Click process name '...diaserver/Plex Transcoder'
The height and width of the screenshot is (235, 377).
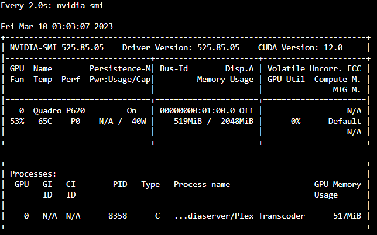239,216
